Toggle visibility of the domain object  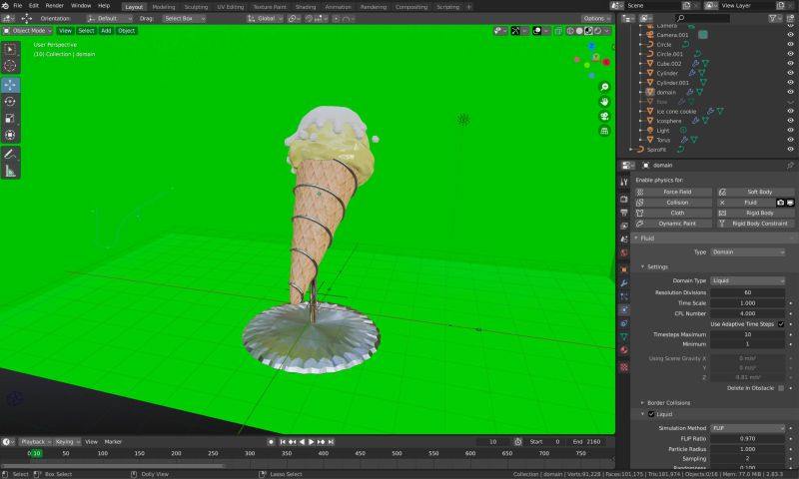pyautogui.click(x=790, y=92)
